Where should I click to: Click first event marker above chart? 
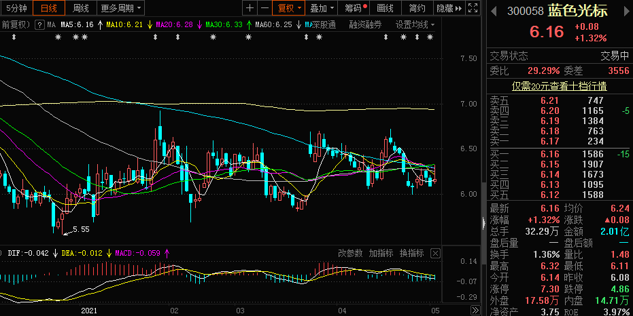click(14, 37)
